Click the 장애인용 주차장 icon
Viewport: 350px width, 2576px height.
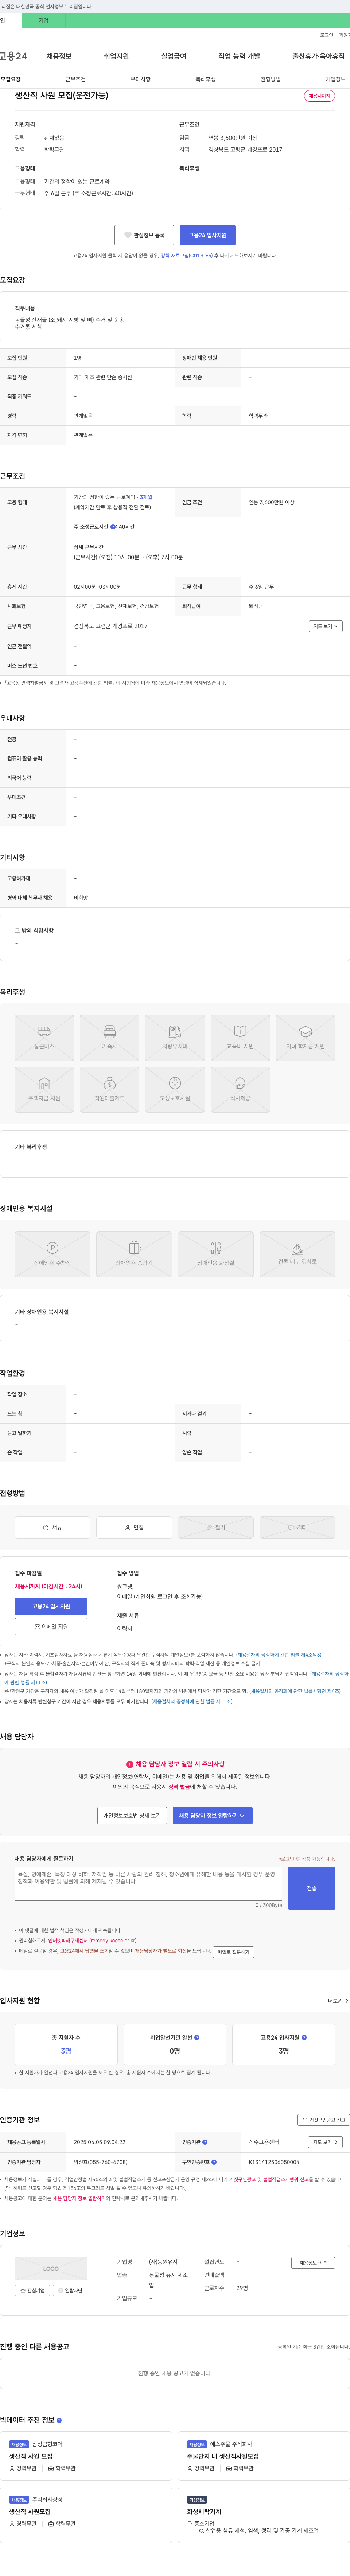point(52,1254)
